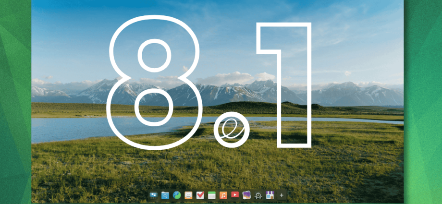Launch the Files app from the dock
The width and height of the screenshot is (442, 204).
(165, 195)
